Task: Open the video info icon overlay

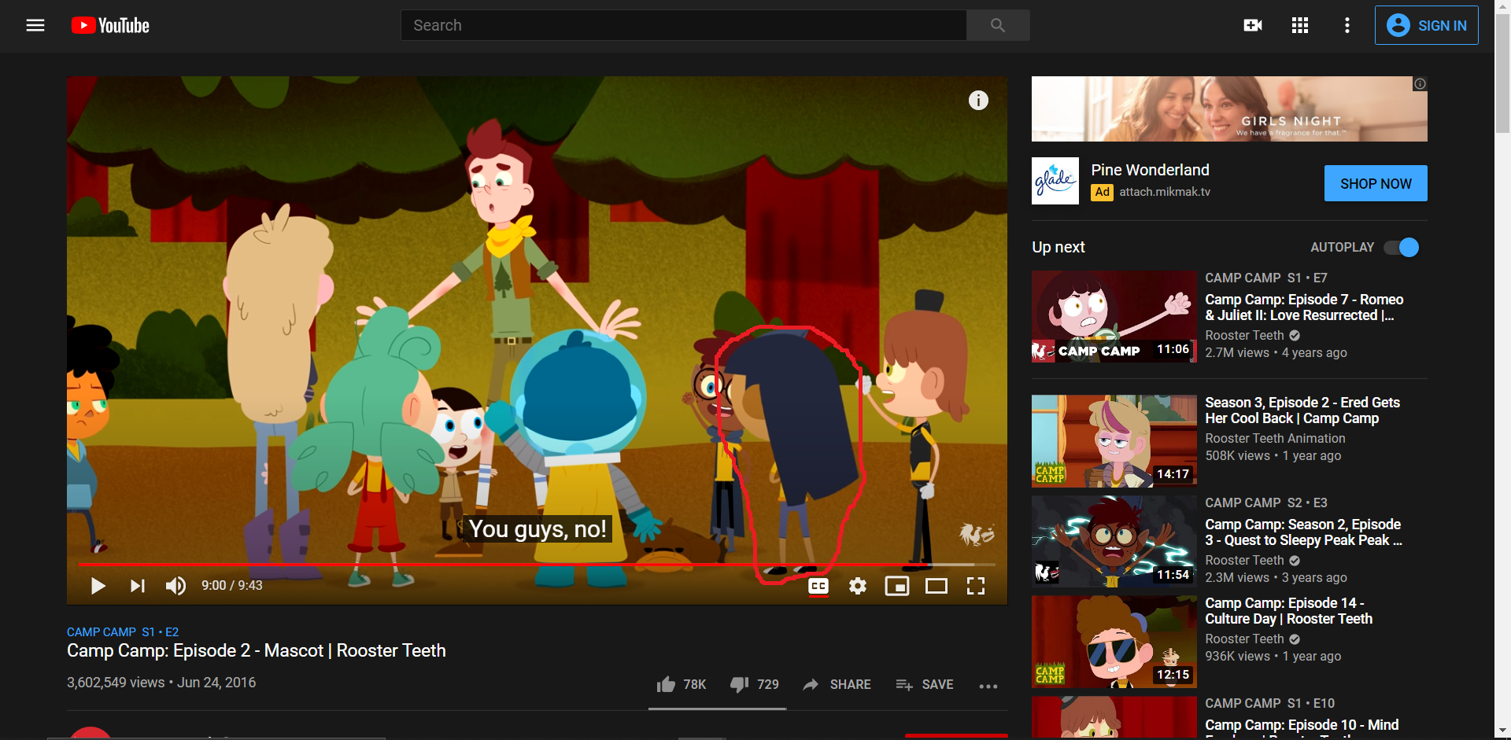Action: tap(978, 100)
